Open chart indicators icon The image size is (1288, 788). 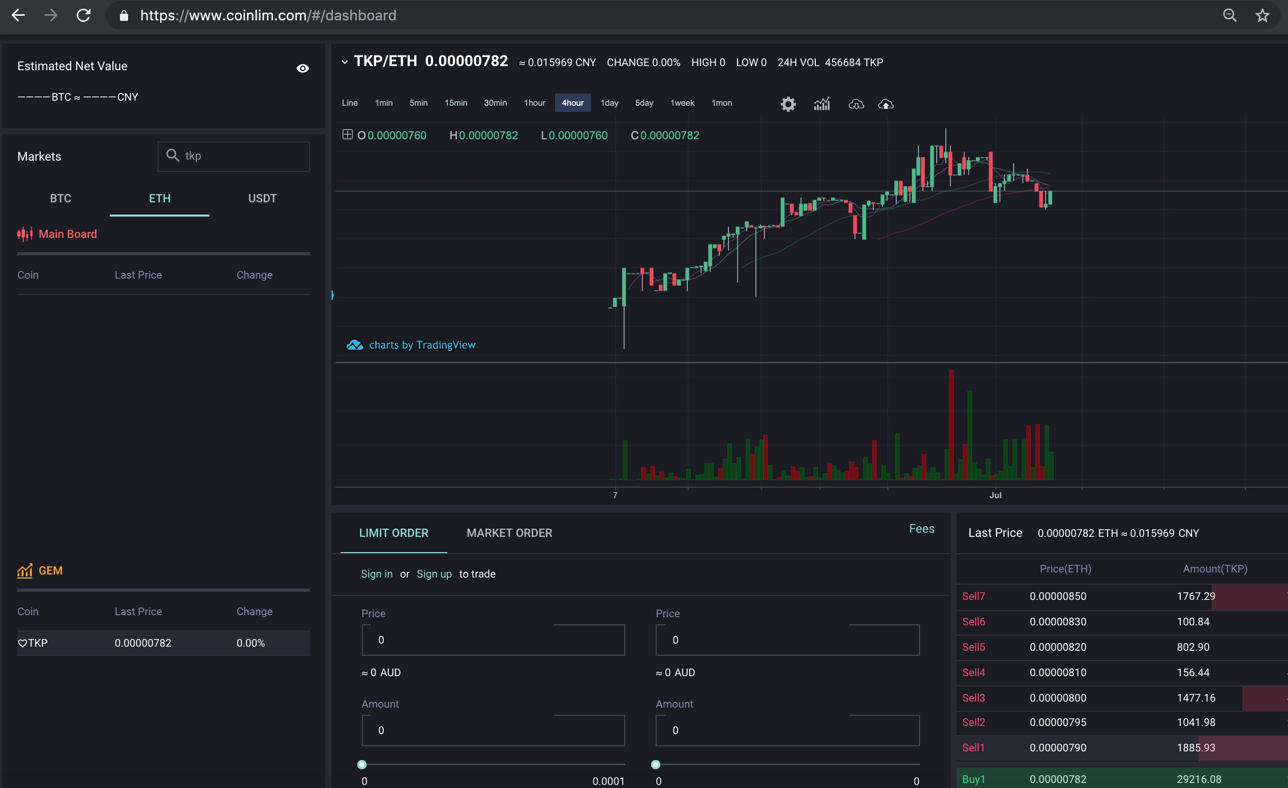pyautogui.click(x=822, y=104)
